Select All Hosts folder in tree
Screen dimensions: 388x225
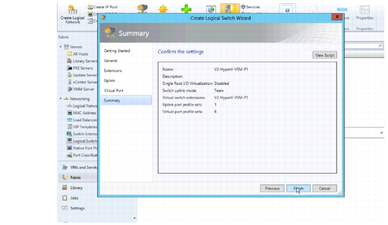[x=78, y=54]
